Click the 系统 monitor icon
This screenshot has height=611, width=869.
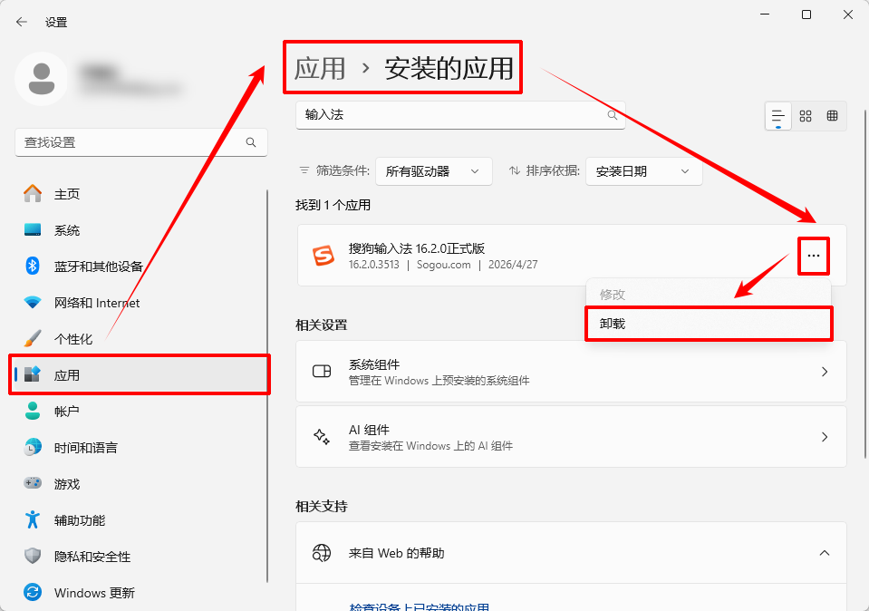coord(33,230)
